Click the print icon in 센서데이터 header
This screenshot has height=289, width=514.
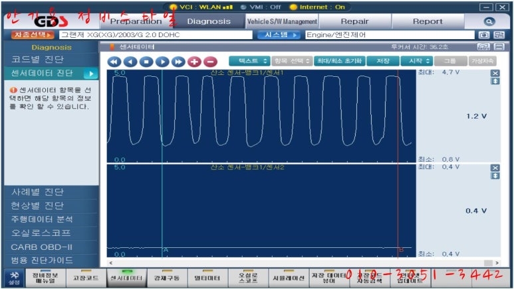[x=483, y=47]
